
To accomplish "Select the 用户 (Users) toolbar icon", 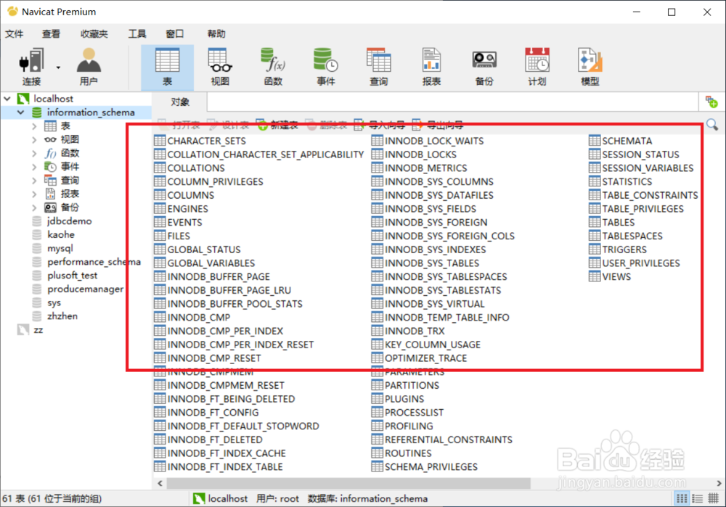I will click(x=87, y=65).
